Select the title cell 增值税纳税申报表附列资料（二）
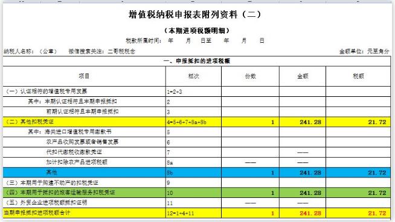The width and height of the screenshot is (395, 222). (194, 14)
